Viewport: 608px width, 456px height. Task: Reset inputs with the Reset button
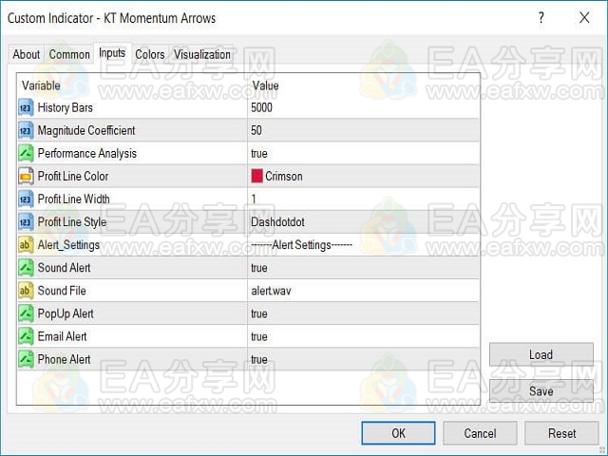561,433
